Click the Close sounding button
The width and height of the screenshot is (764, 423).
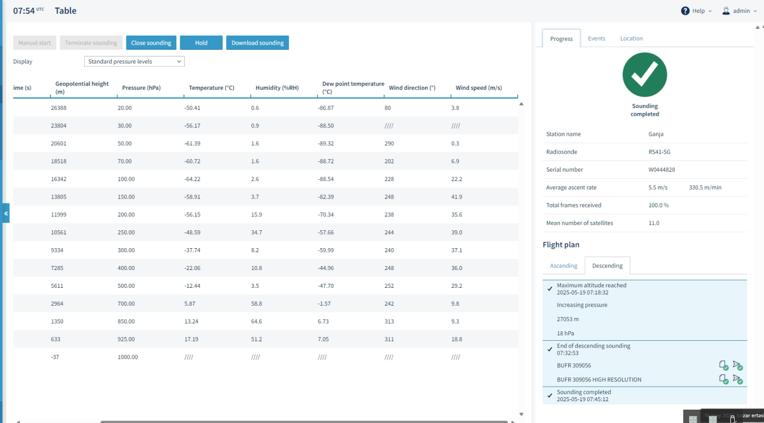151,43
